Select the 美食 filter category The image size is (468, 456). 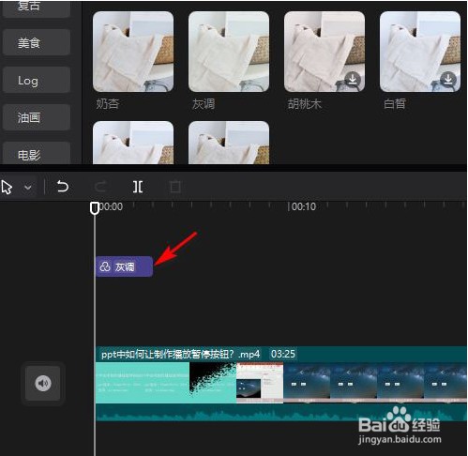point(36,42)
